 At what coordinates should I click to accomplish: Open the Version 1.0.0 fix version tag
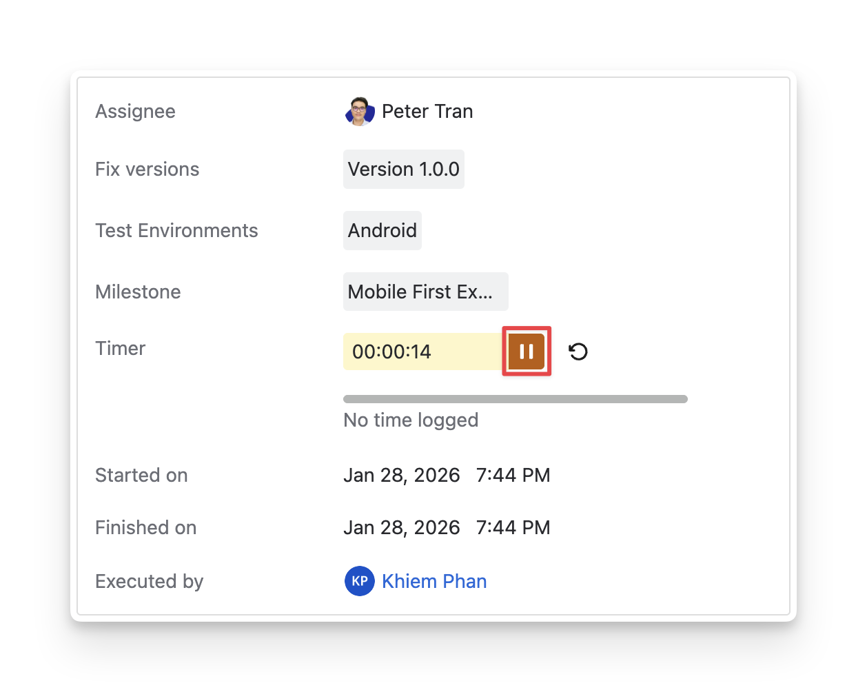[x=403, y=170]
